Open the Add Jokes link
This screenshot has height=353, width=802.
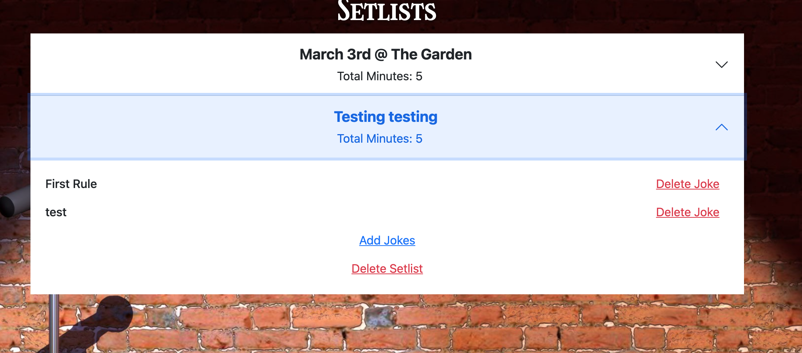click(x=387, y=240)
